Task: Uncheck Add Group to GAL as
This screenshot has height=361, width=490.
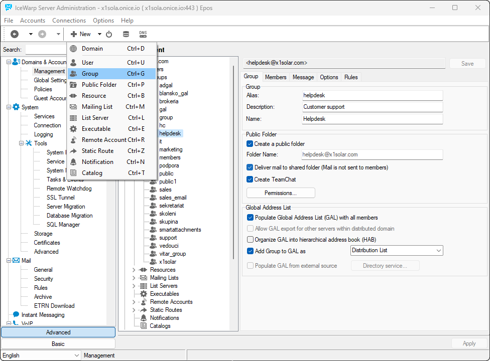Action: (x=250, y=251)
